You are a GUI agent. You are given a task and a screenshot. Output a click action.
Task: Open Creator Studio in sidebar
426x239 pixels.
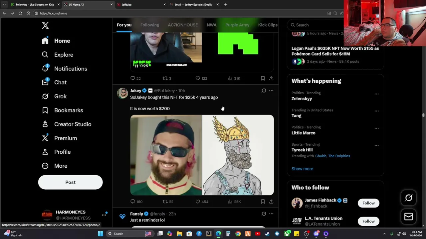pos(66,124)
